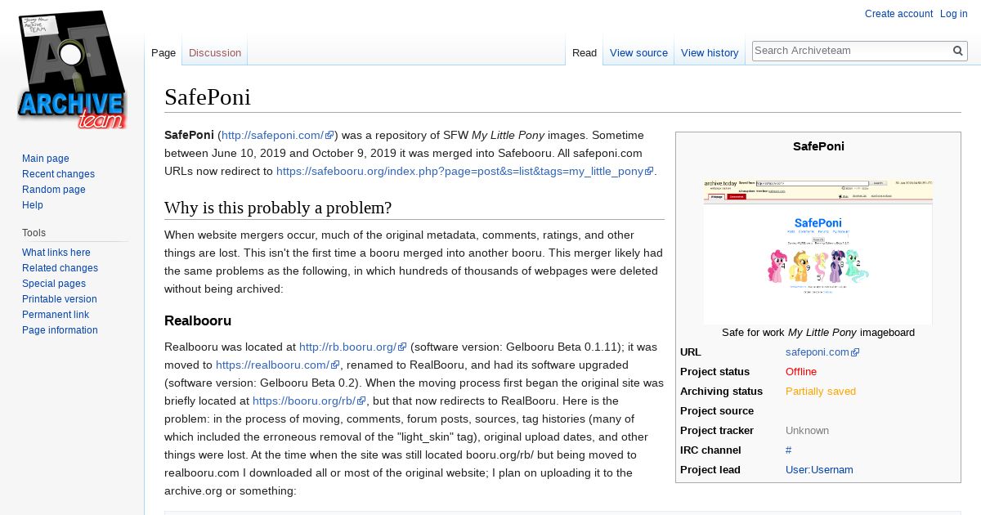Open the Log in link
Viewport: 981px width, 515px height.
click(954, 14)
